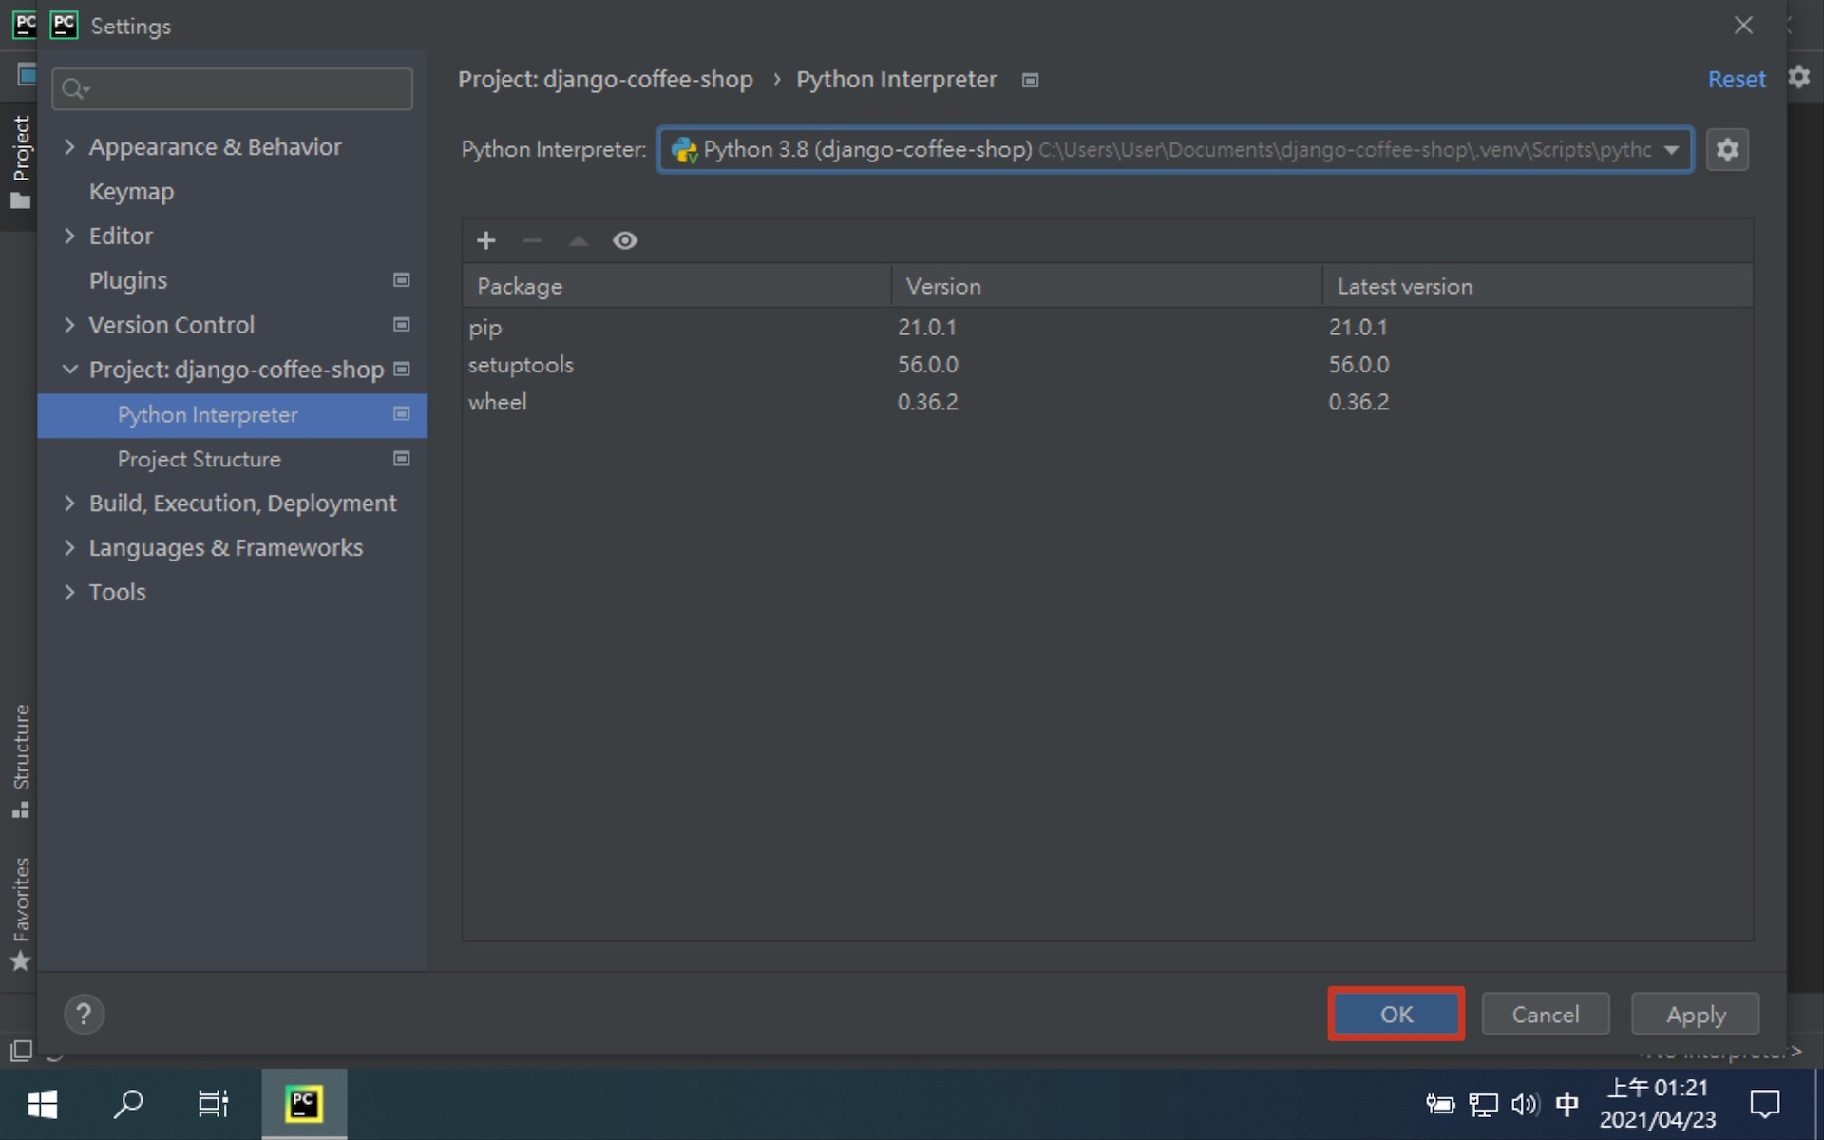
Task: Toggle show early releases eye icon
Action: pos(625,240)
